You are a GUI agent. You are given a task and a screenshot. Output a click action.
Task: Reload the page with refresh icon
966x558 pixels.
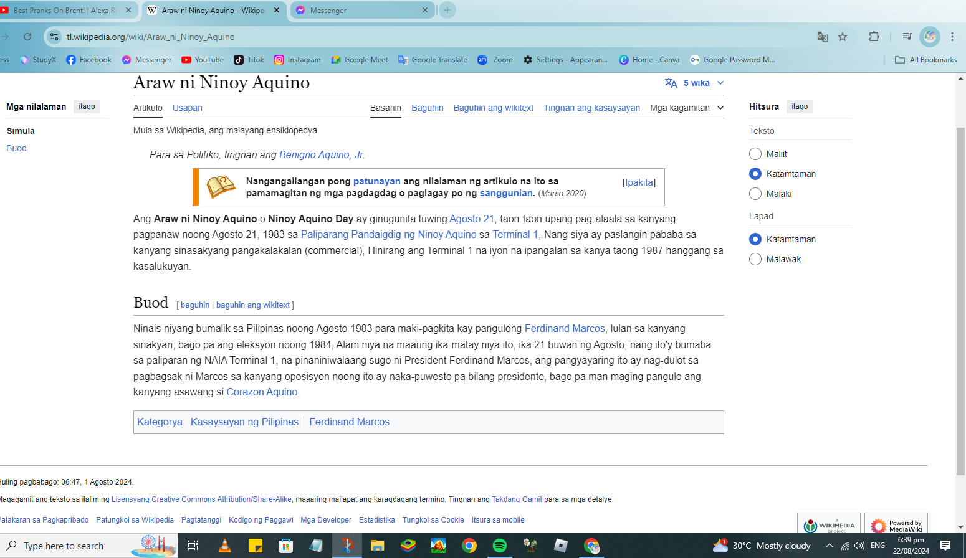click(x=27, y=37)
